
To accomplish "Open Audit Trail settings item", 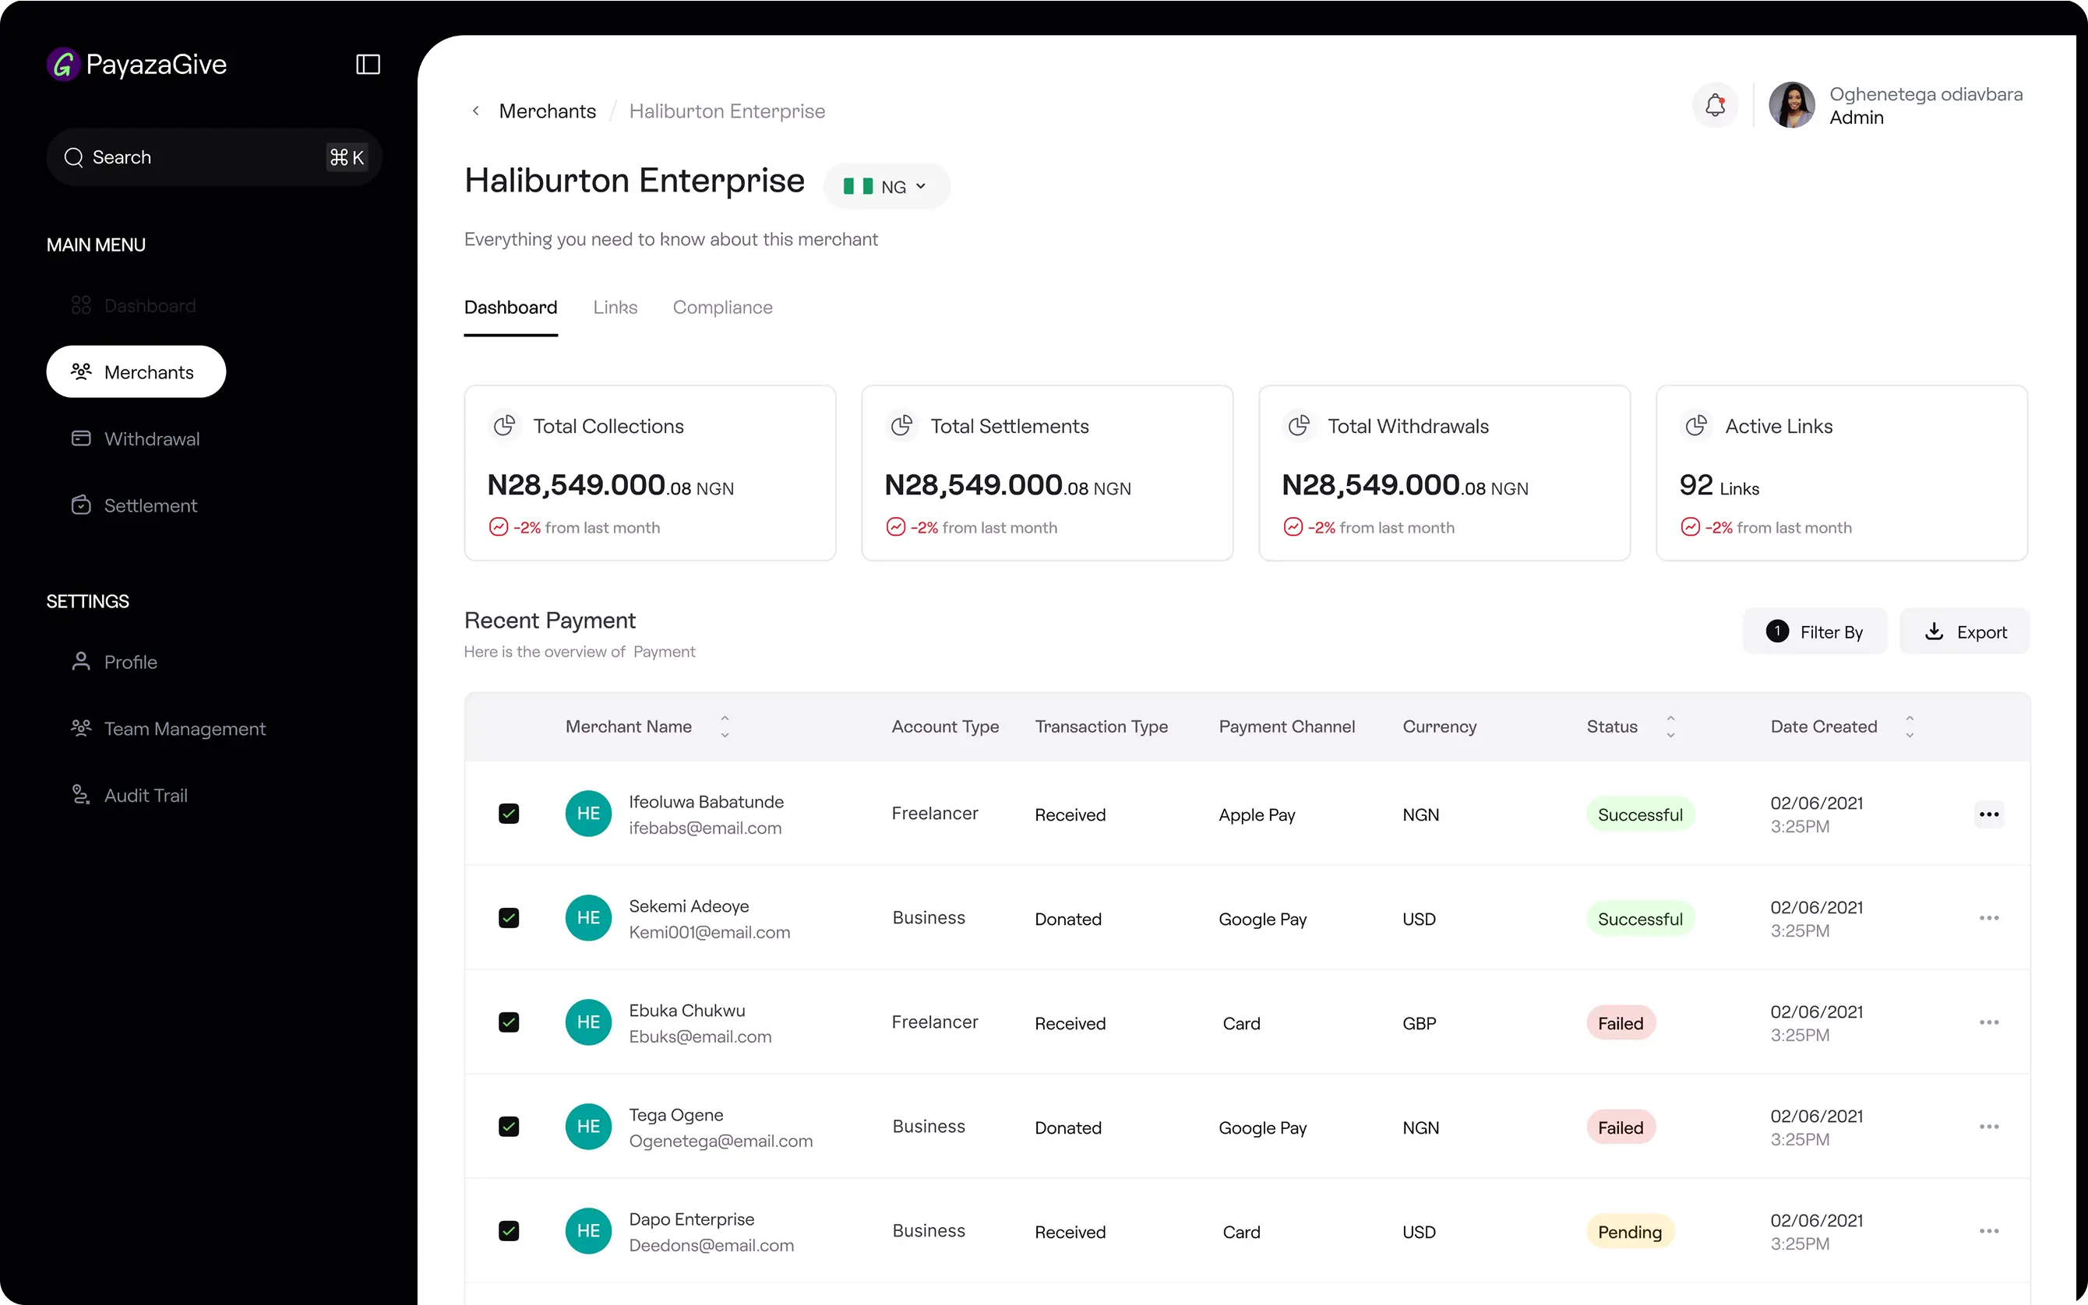I will click(x=129, y=795).
